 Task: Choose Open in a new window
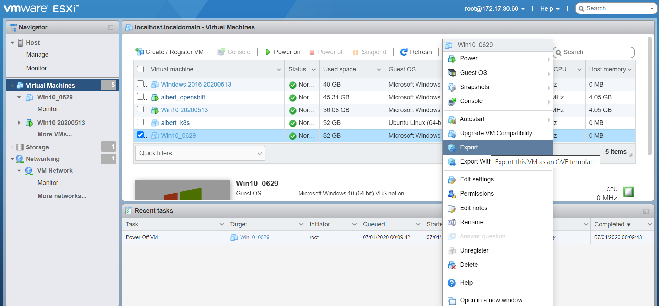pyautogui.click(x=498, y=300)
